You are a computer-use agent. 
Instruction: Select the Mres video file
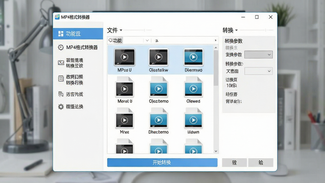[124, 121]
